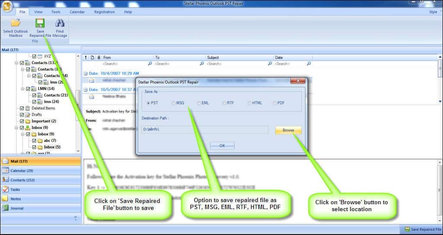
Task: Click the attachment paperclip column header icon
Action: [99, 58]
